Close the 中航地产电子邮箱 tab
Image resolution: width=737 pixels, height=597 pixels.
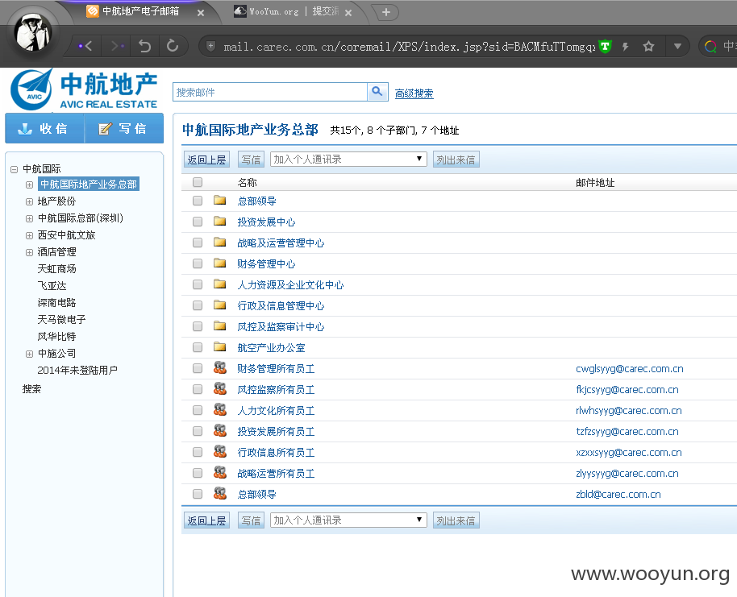click(201, 13)
